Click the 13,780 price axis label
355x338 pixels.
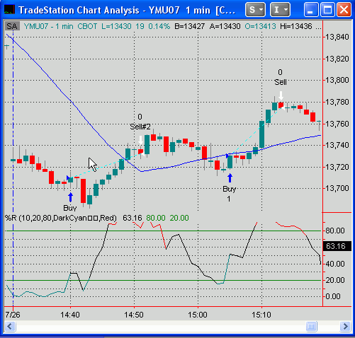click(337, 103)
